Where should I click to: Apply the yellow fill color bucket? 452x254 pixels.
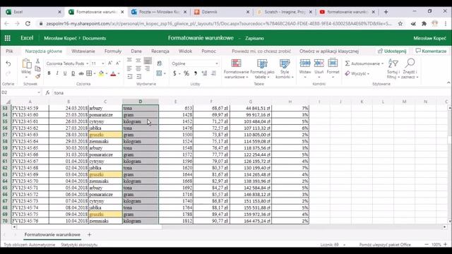pos(101,73)
